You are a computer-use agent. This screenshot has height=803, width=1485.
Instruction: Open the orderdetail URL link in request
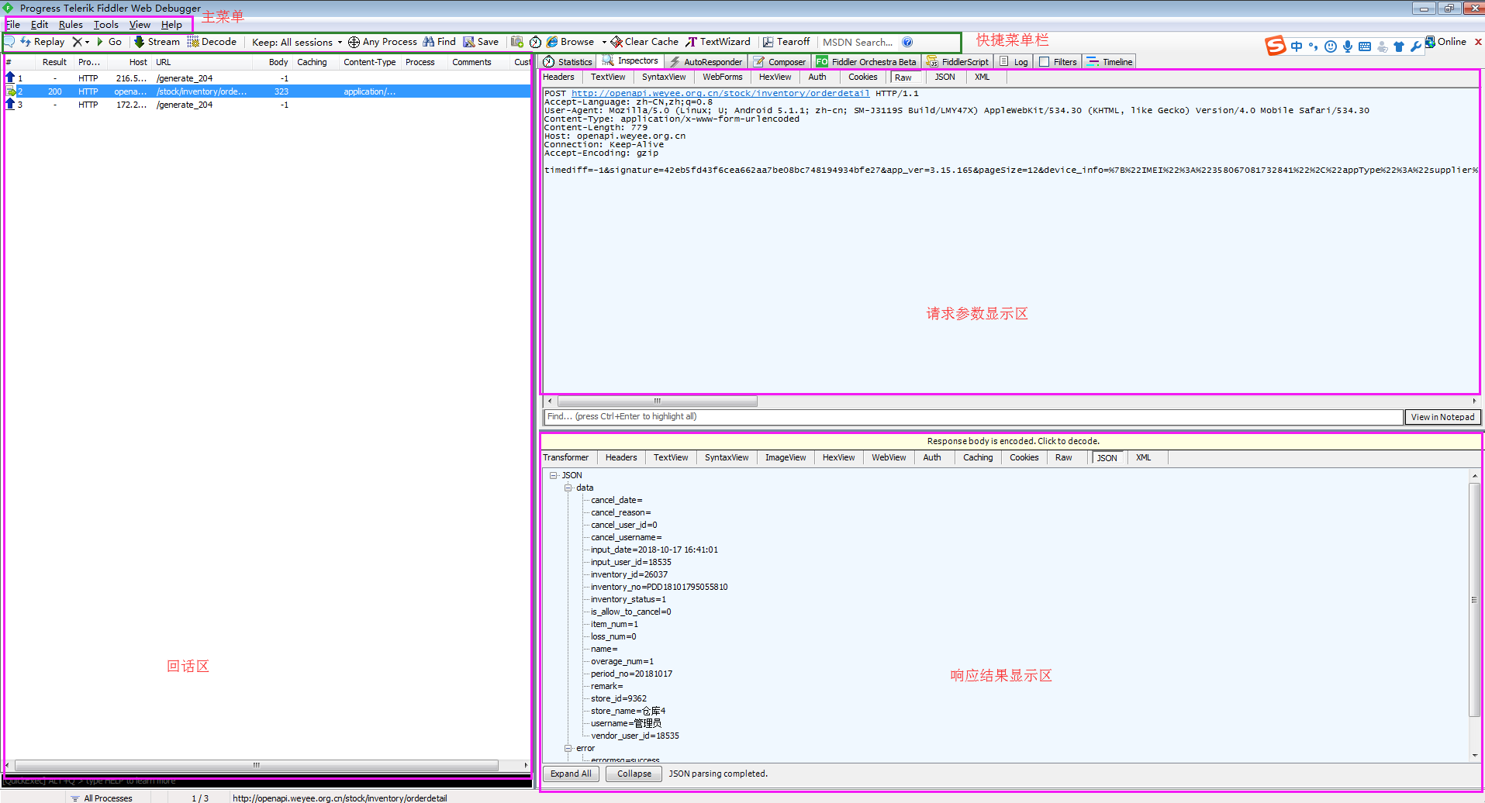pyautogui.click(x=720, y=93)
